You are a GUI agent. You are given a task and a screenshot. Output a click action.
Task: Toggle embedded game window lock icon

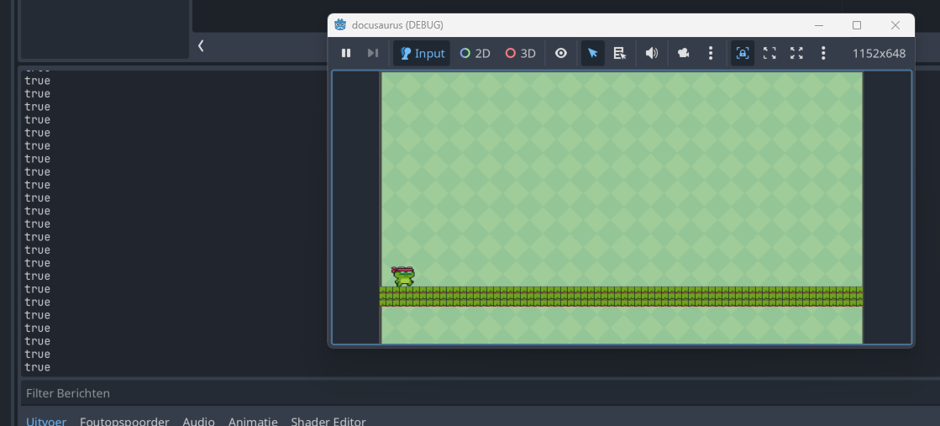743,53
